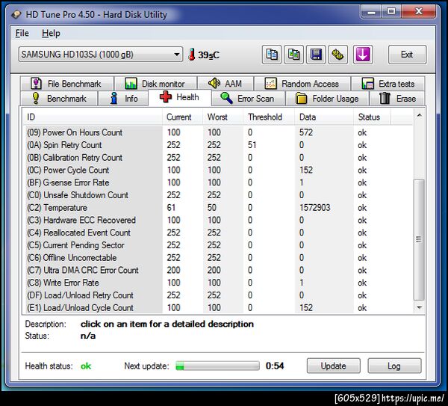Click the Log button

click(x=394, y=366)
